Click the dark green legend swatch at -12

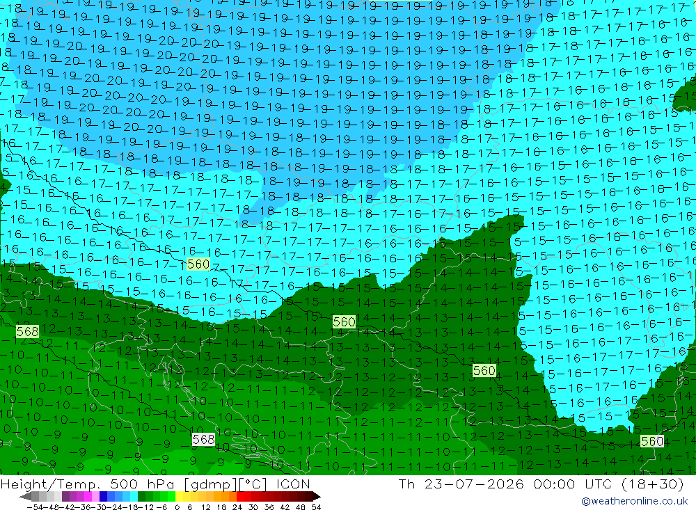click(x=141, y=496)
